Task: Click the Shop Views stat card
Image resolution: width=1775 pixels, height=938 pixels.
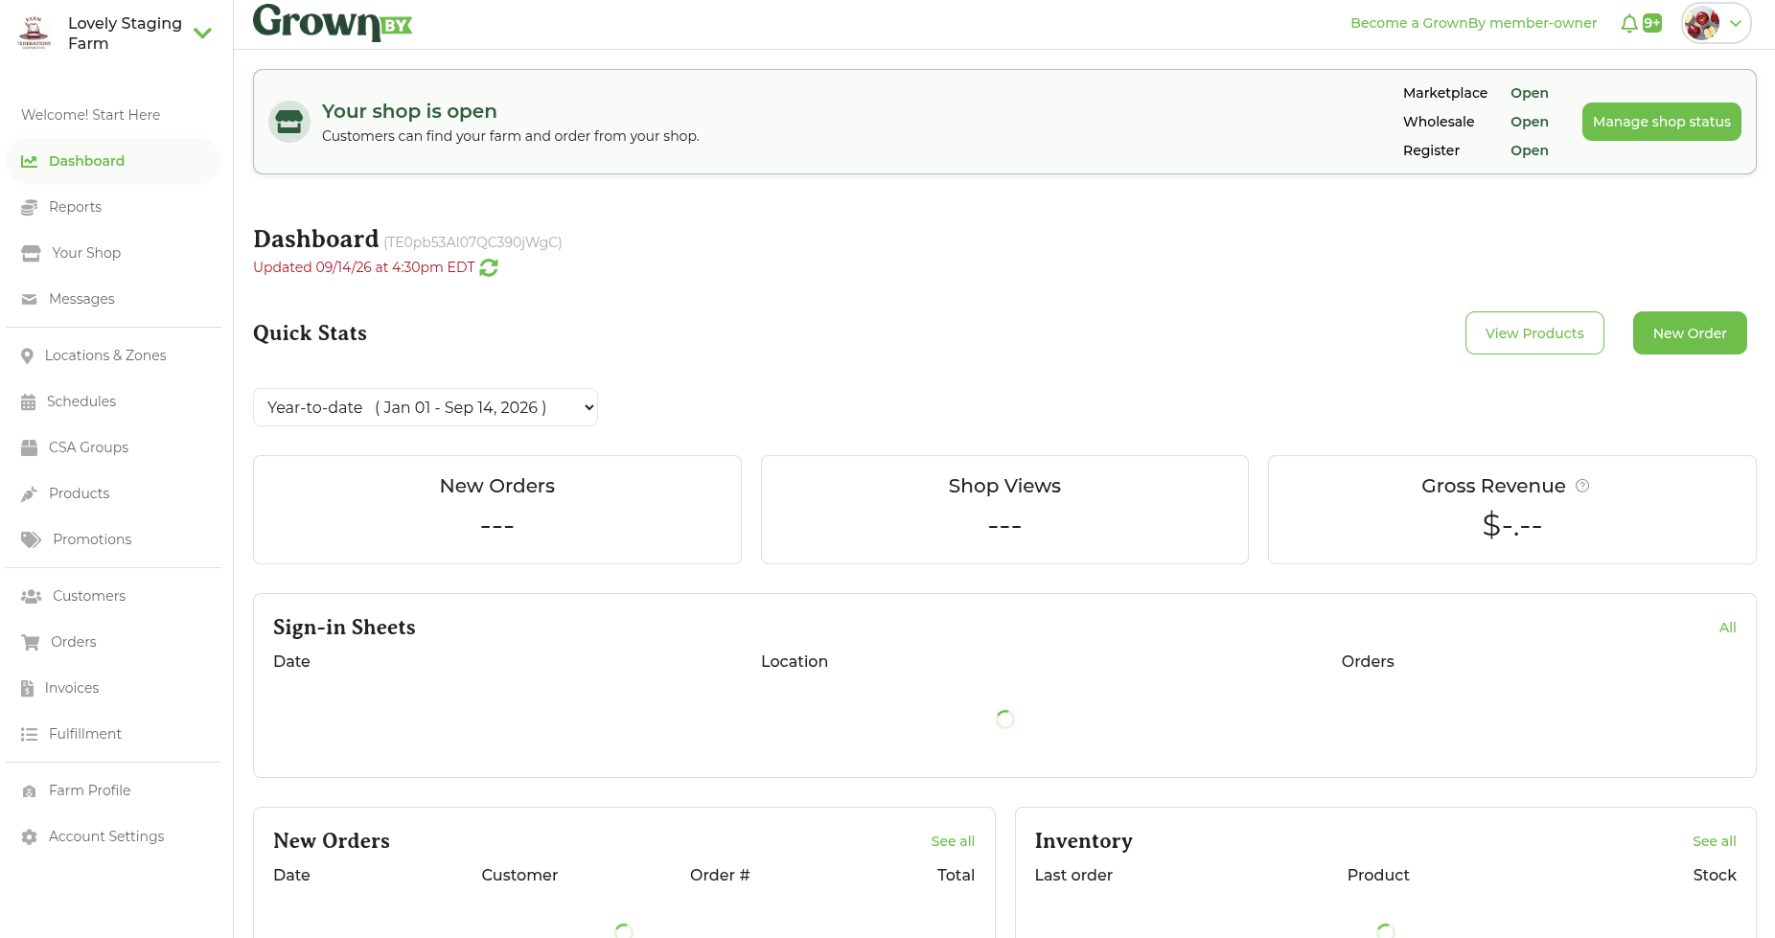Action: click(1004, 510)
